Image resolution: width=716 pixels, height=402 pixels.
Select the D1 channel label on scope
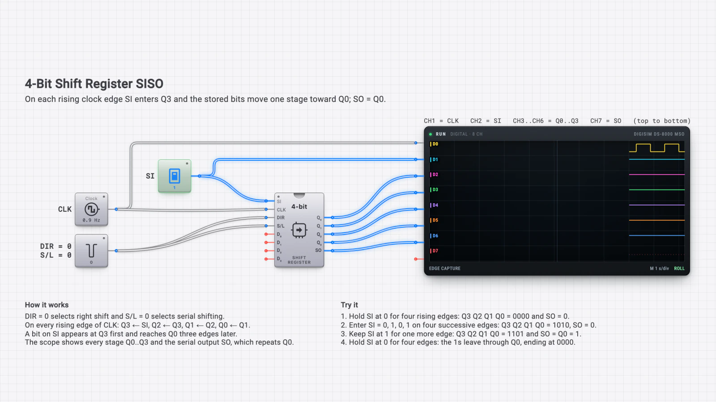coord(435,159)
